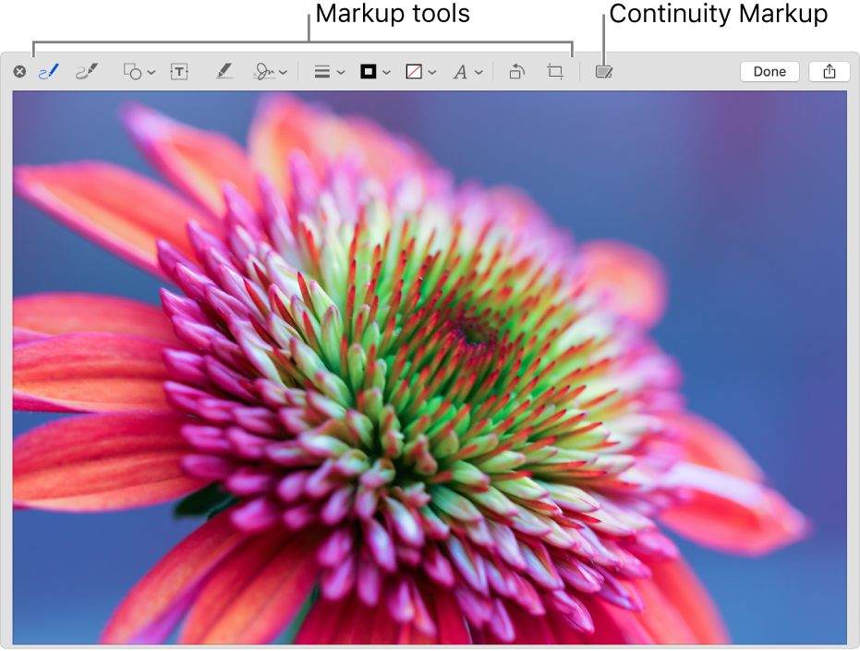
Task: Close the Markup toolbar
Action: click(19, 71)
